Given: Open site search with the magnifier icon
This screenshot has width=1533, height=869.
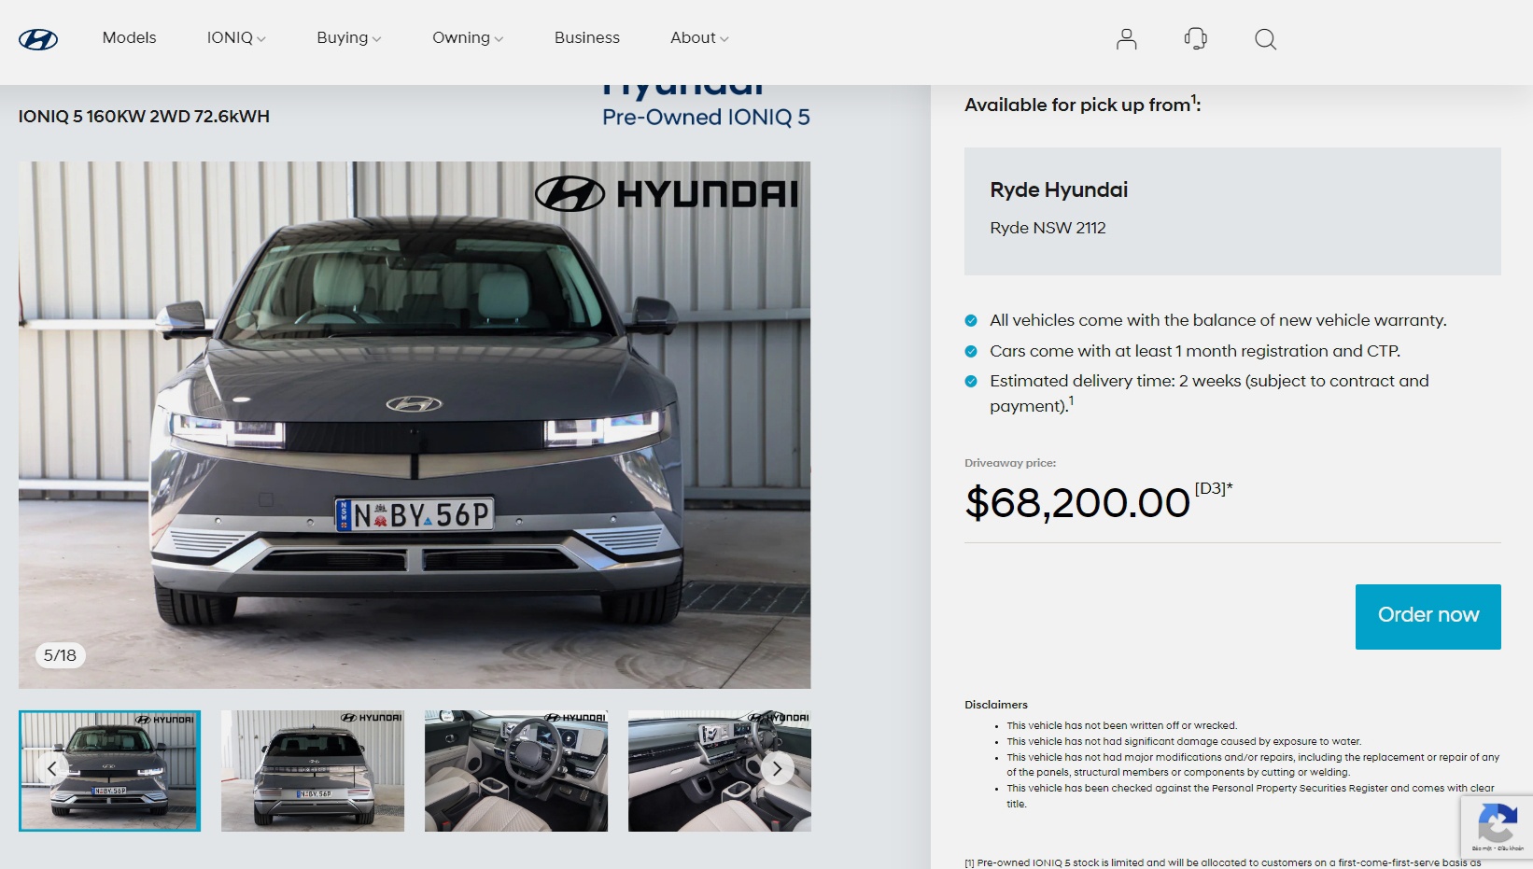Looking at the screenshot, I should 1266,38.
